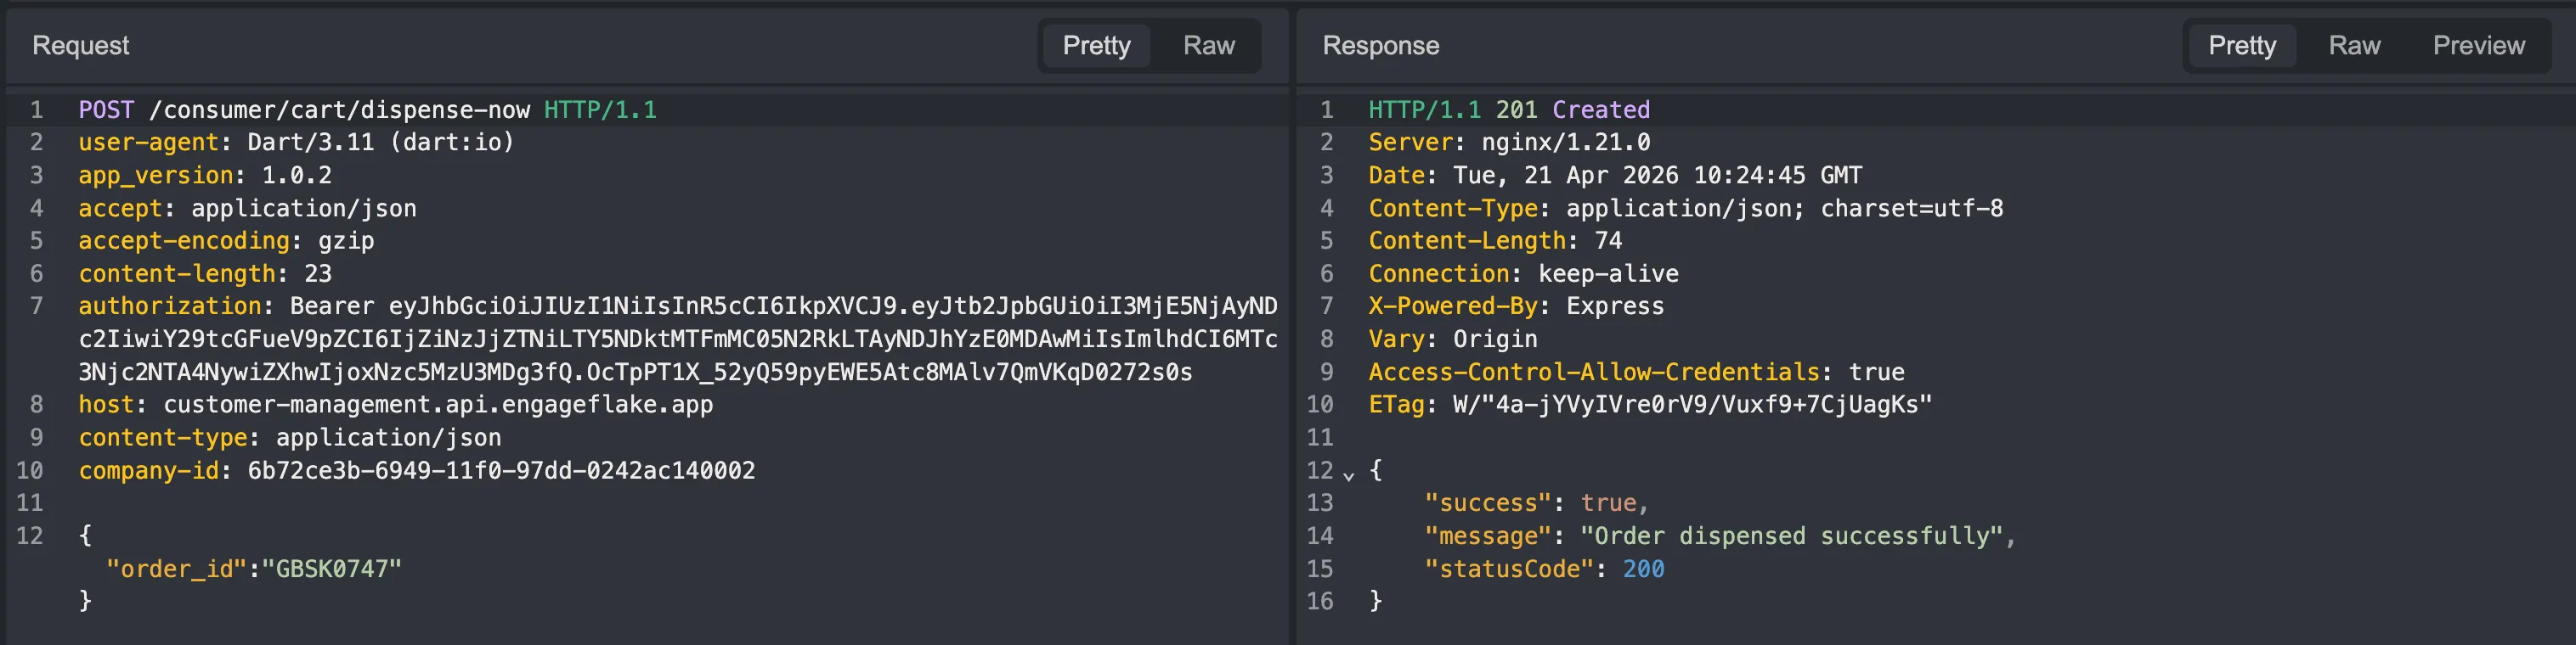Switch Request panel to Pretty view
Screen dimensions: 2576x645
(x=1096, y=46)
